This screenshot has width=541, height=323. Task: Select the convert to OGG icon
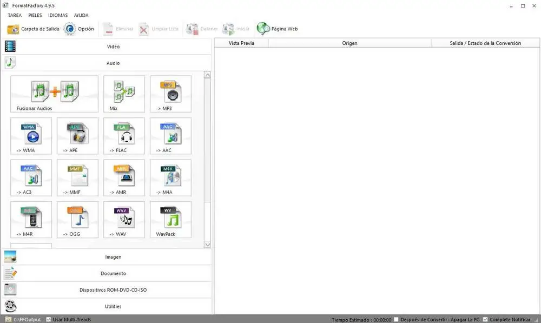tap(77, 220)
